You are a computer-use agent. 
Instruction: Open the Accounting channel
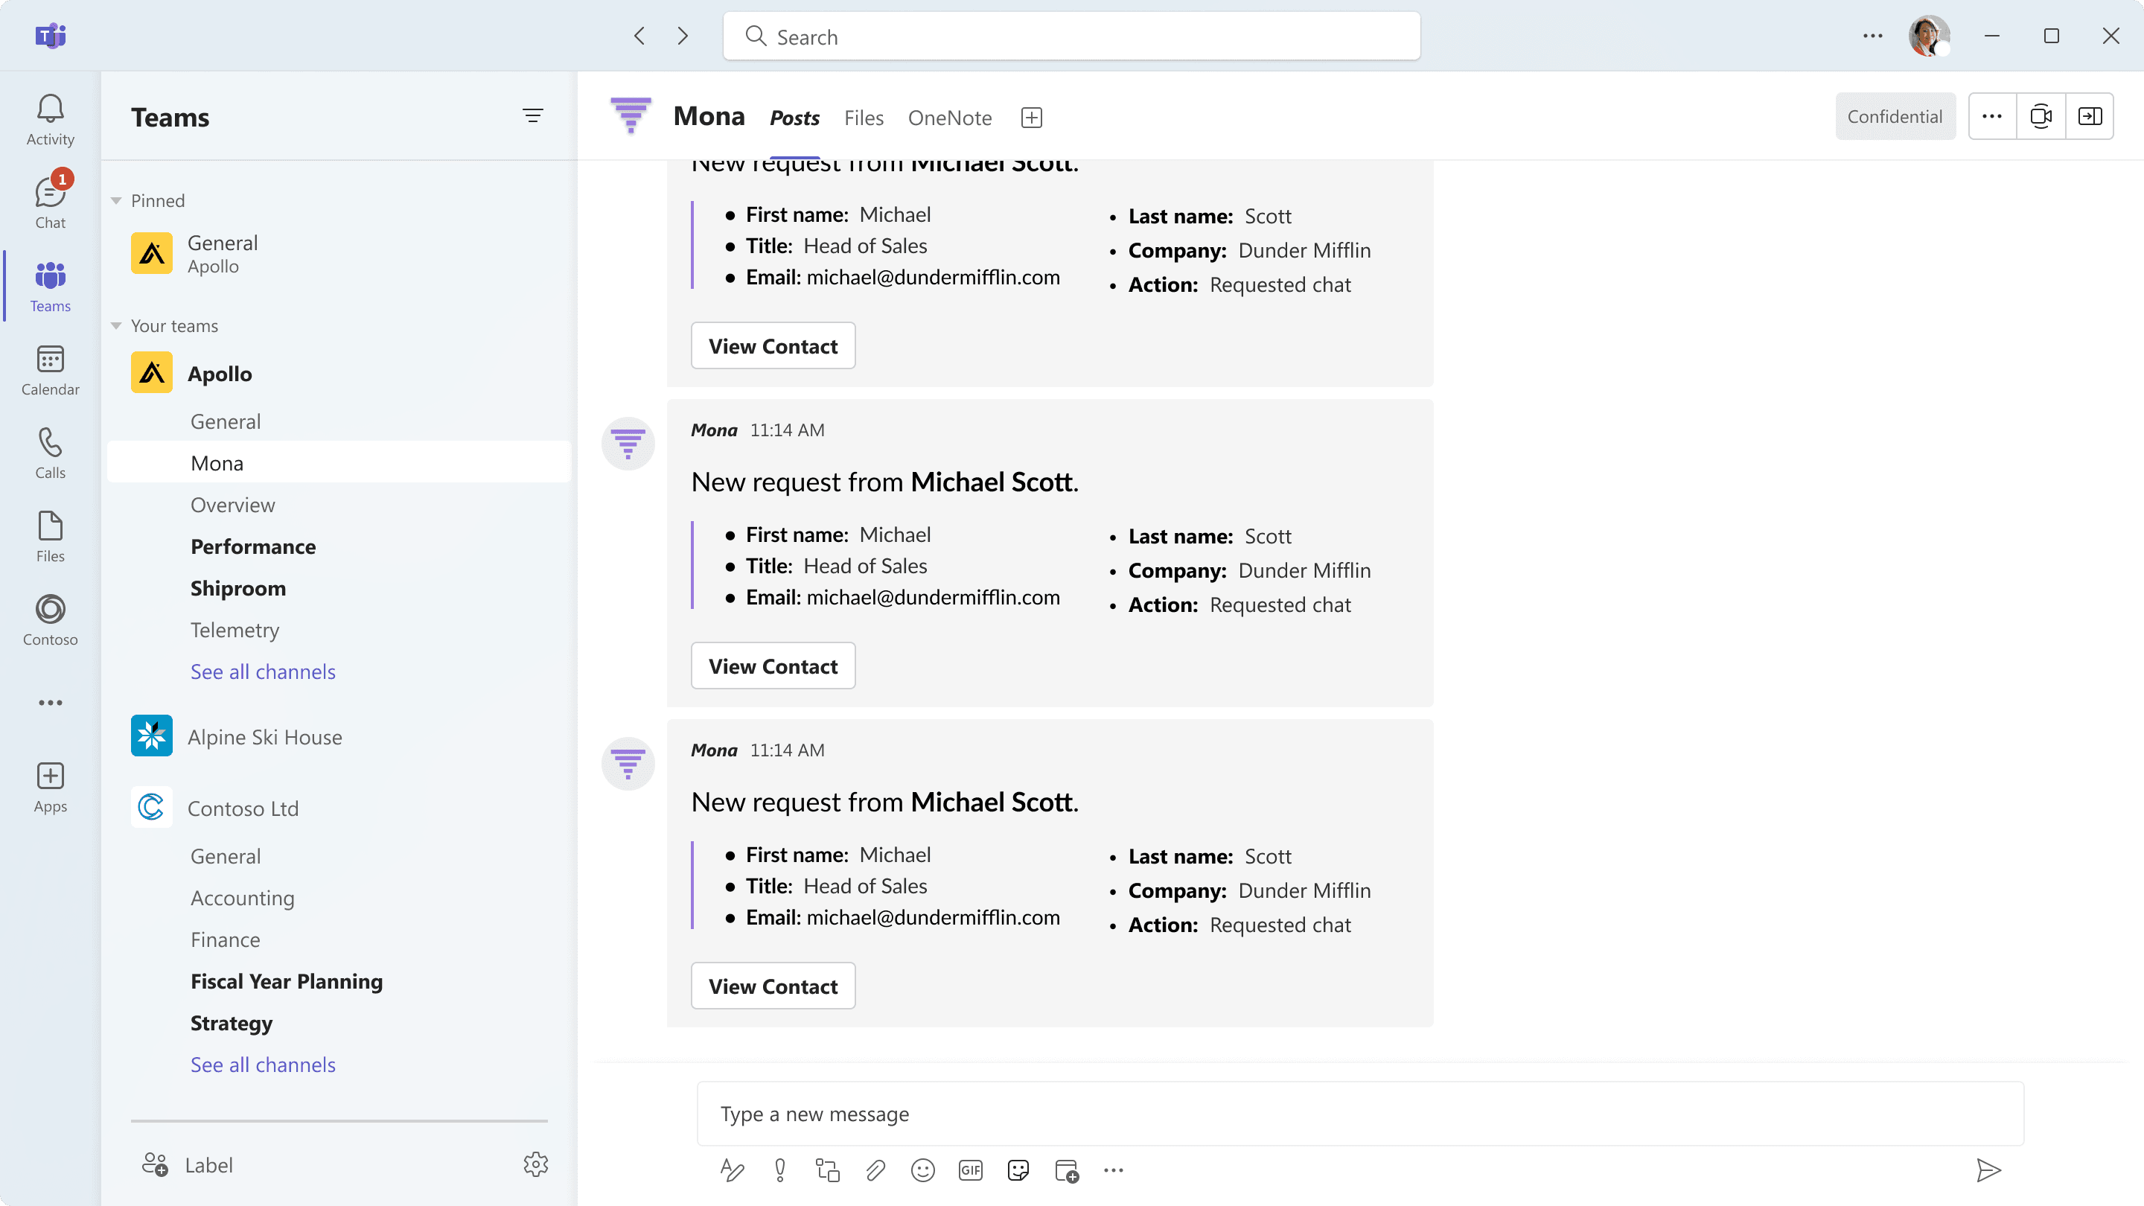point(339,897)
